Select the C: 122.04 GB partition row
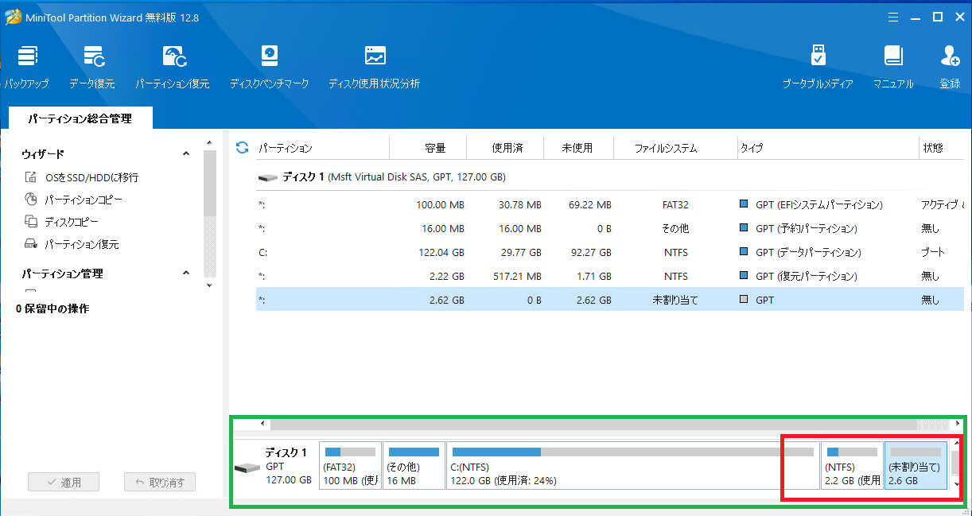 click(610, 252)
